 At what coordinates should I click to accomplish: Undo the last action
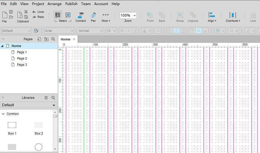click(x=38, y=12)
